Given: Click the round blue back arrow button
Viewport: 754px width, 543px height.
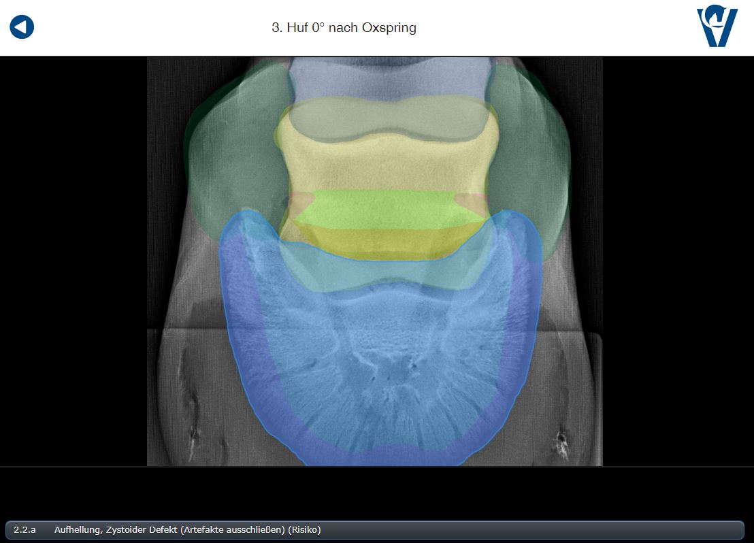Looking at the screenshot, I should 22,27.
